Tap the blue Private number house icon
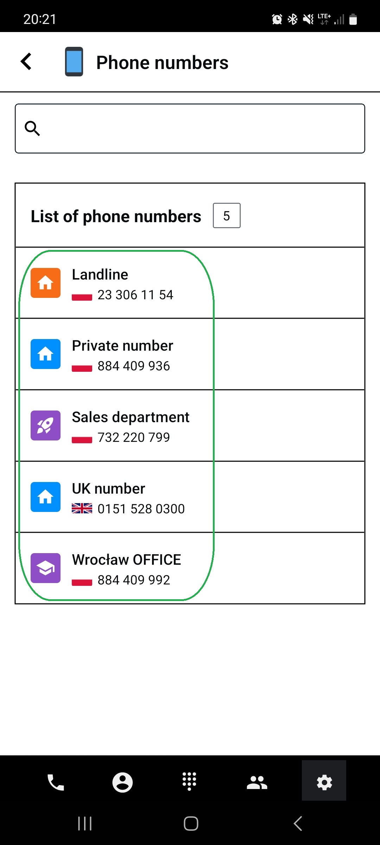This screenshot has height=845, width=380. (x=45, y=354)
